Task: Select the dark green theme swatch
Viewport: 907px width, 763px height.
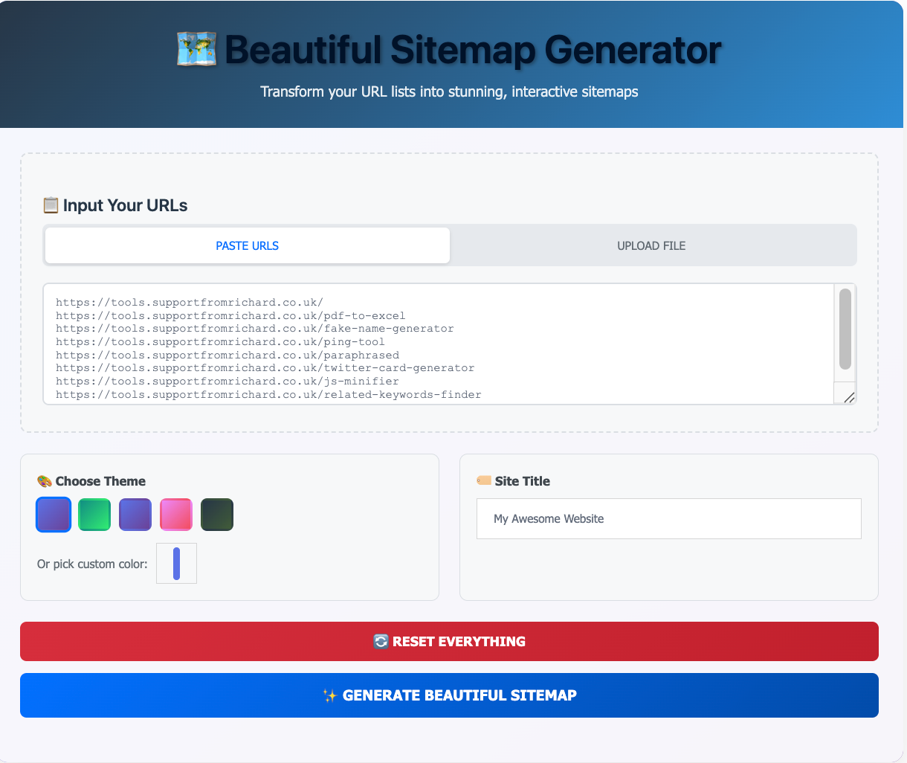Action: click(216, 514)
